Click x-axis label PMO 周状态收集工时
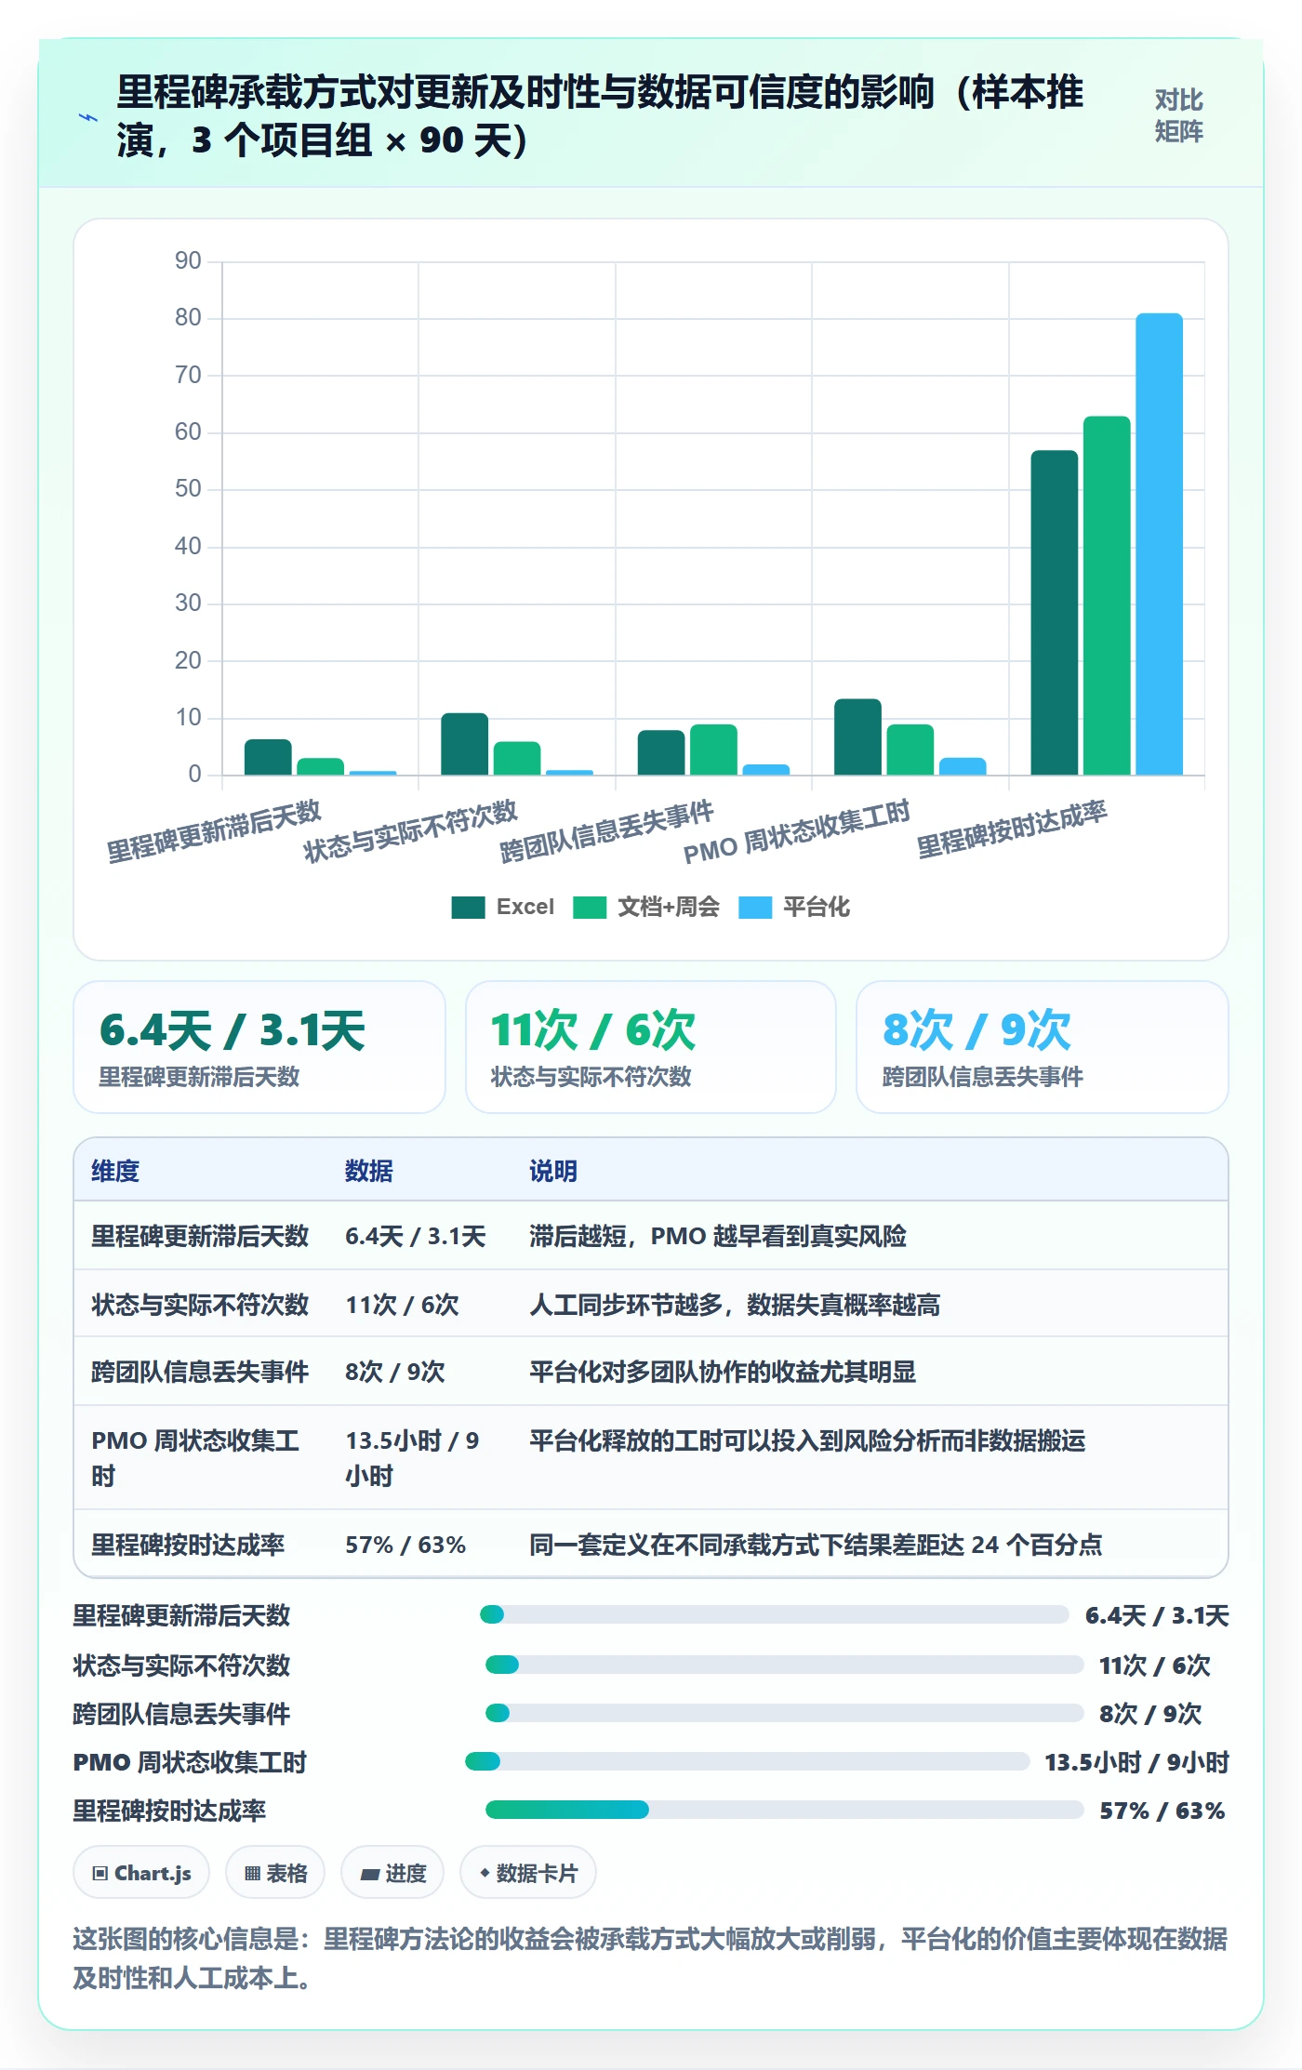1302x2070 pixels. point(796,831)
